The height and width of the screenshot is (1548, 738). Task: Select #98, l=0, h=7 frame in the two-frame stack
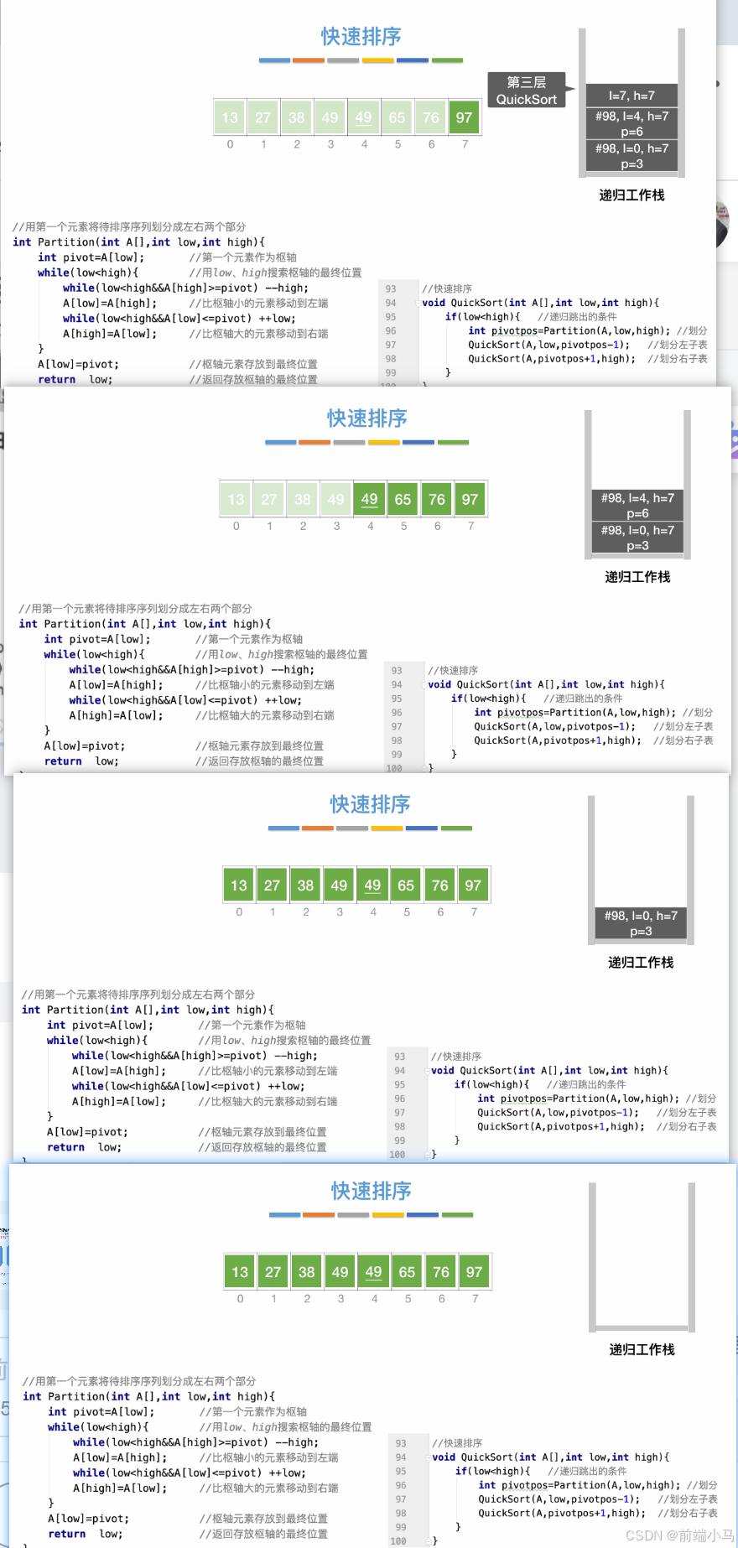(637, 538)
